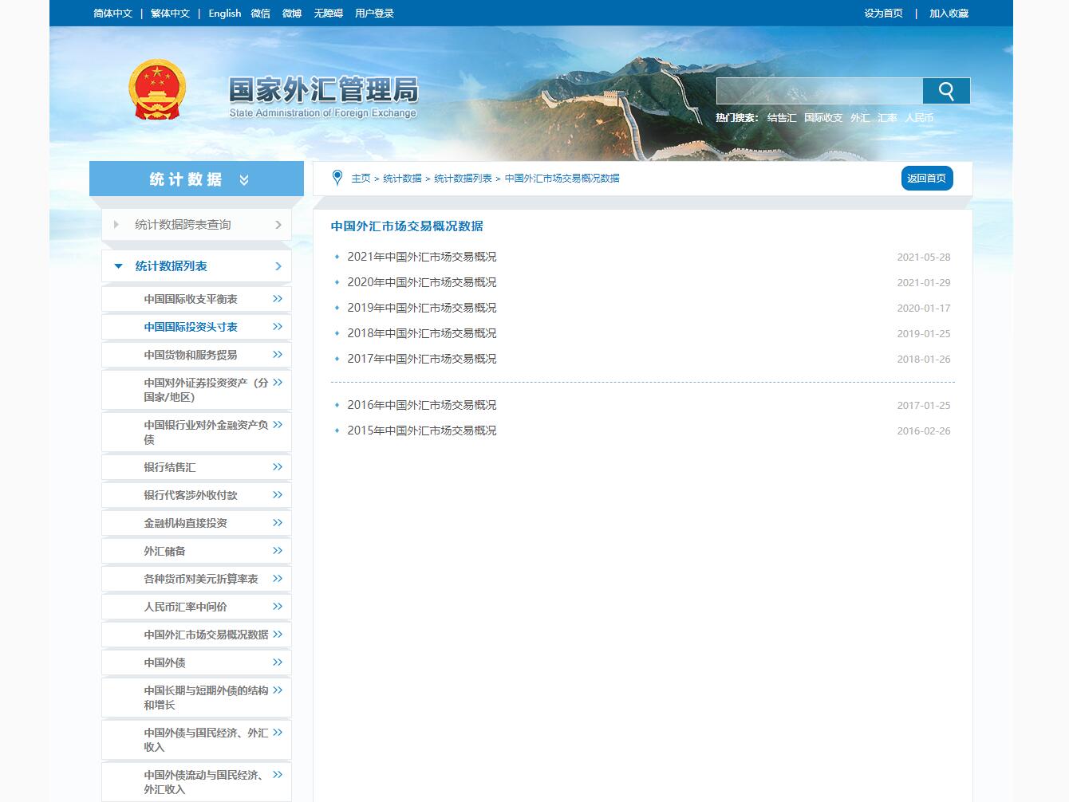Click the magnifier search icon button
The width and height of the screenshot is (1069, 802).
tap(946, 91)
